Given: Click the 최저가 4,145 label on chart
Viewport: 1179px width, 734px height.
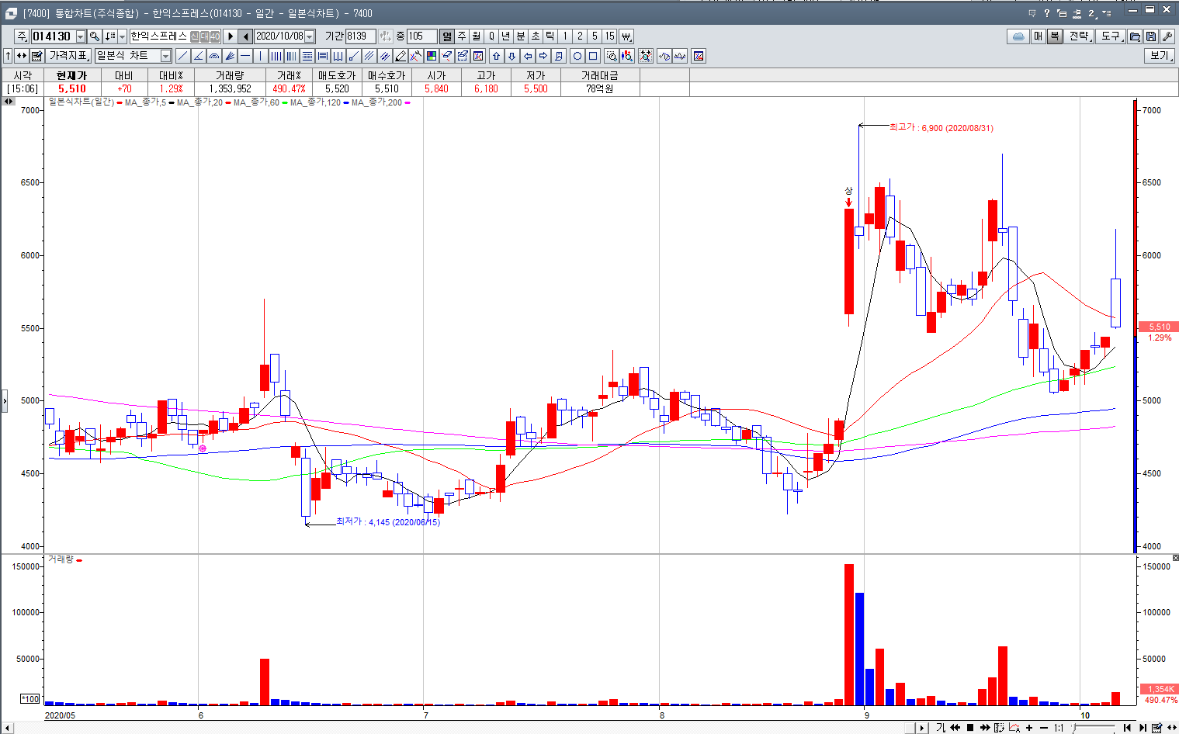Looking at the screenshot, I should tap(387, 522).
